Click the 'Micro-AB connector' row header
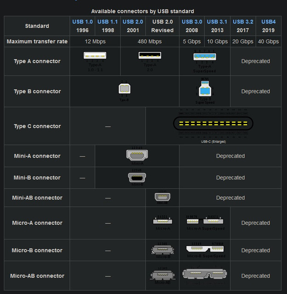This screenshot has height=294, width=287. (x=37, y=276)
